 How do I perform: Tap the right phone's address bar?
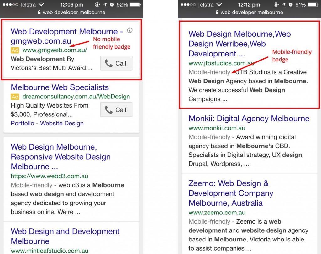pyautogui.click(x=249, y=13)
